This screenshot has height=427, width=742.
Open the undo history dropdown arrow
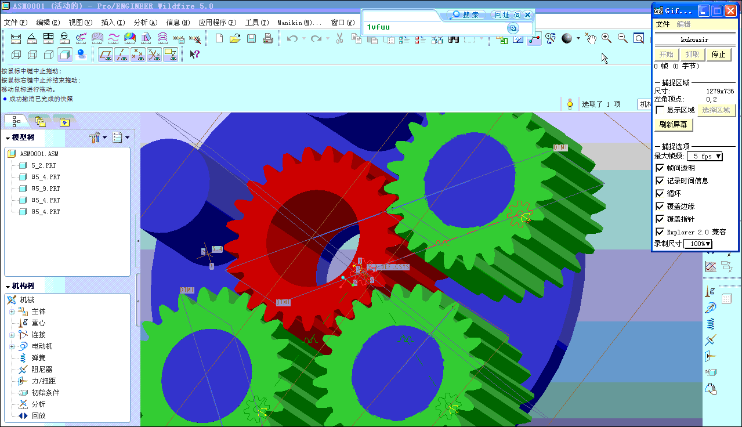(304, 39)
